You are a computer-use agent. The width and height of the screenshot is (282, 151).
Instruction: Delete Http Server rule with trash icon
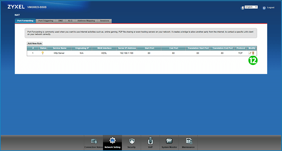[x=253, y=53]
